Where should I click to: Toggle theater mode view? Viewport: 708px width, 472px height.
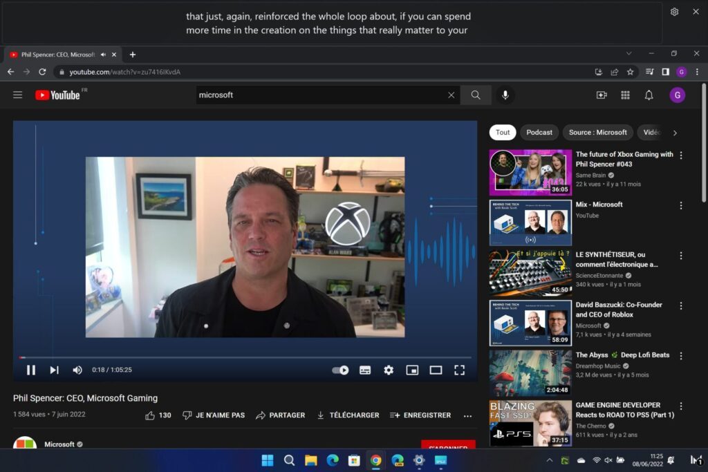pos(436,370)
